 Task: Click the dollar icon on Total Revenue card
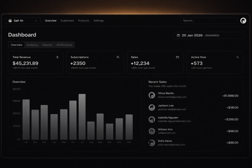(x=57, y=57)
